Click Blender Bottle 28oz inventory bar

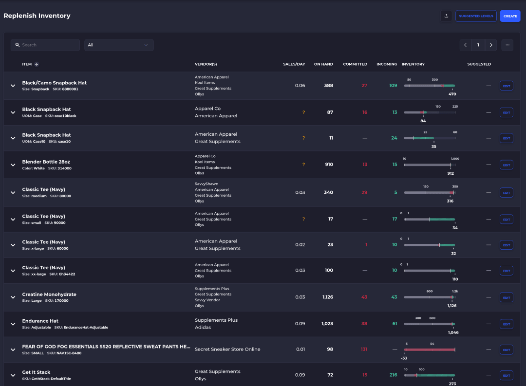click(x=430, y=165)
